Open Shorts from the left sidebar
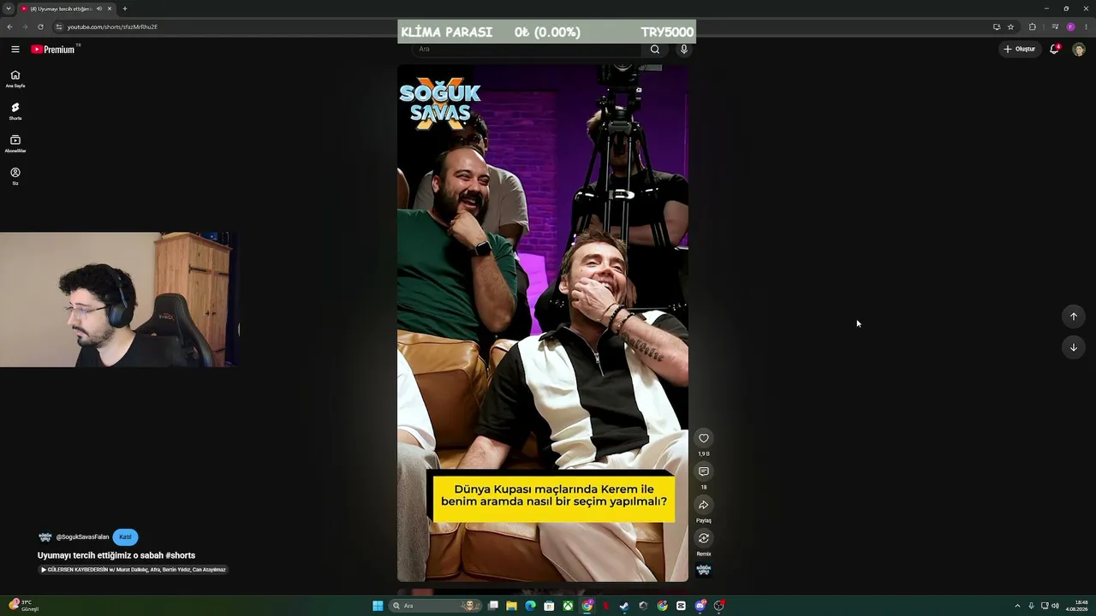 click(x=15, y=111)
